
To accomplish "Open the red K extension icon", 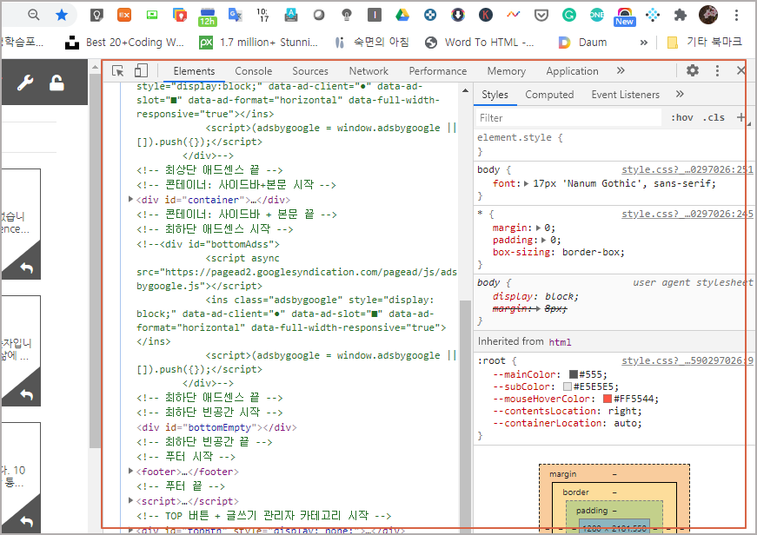I will click(486, 15).
